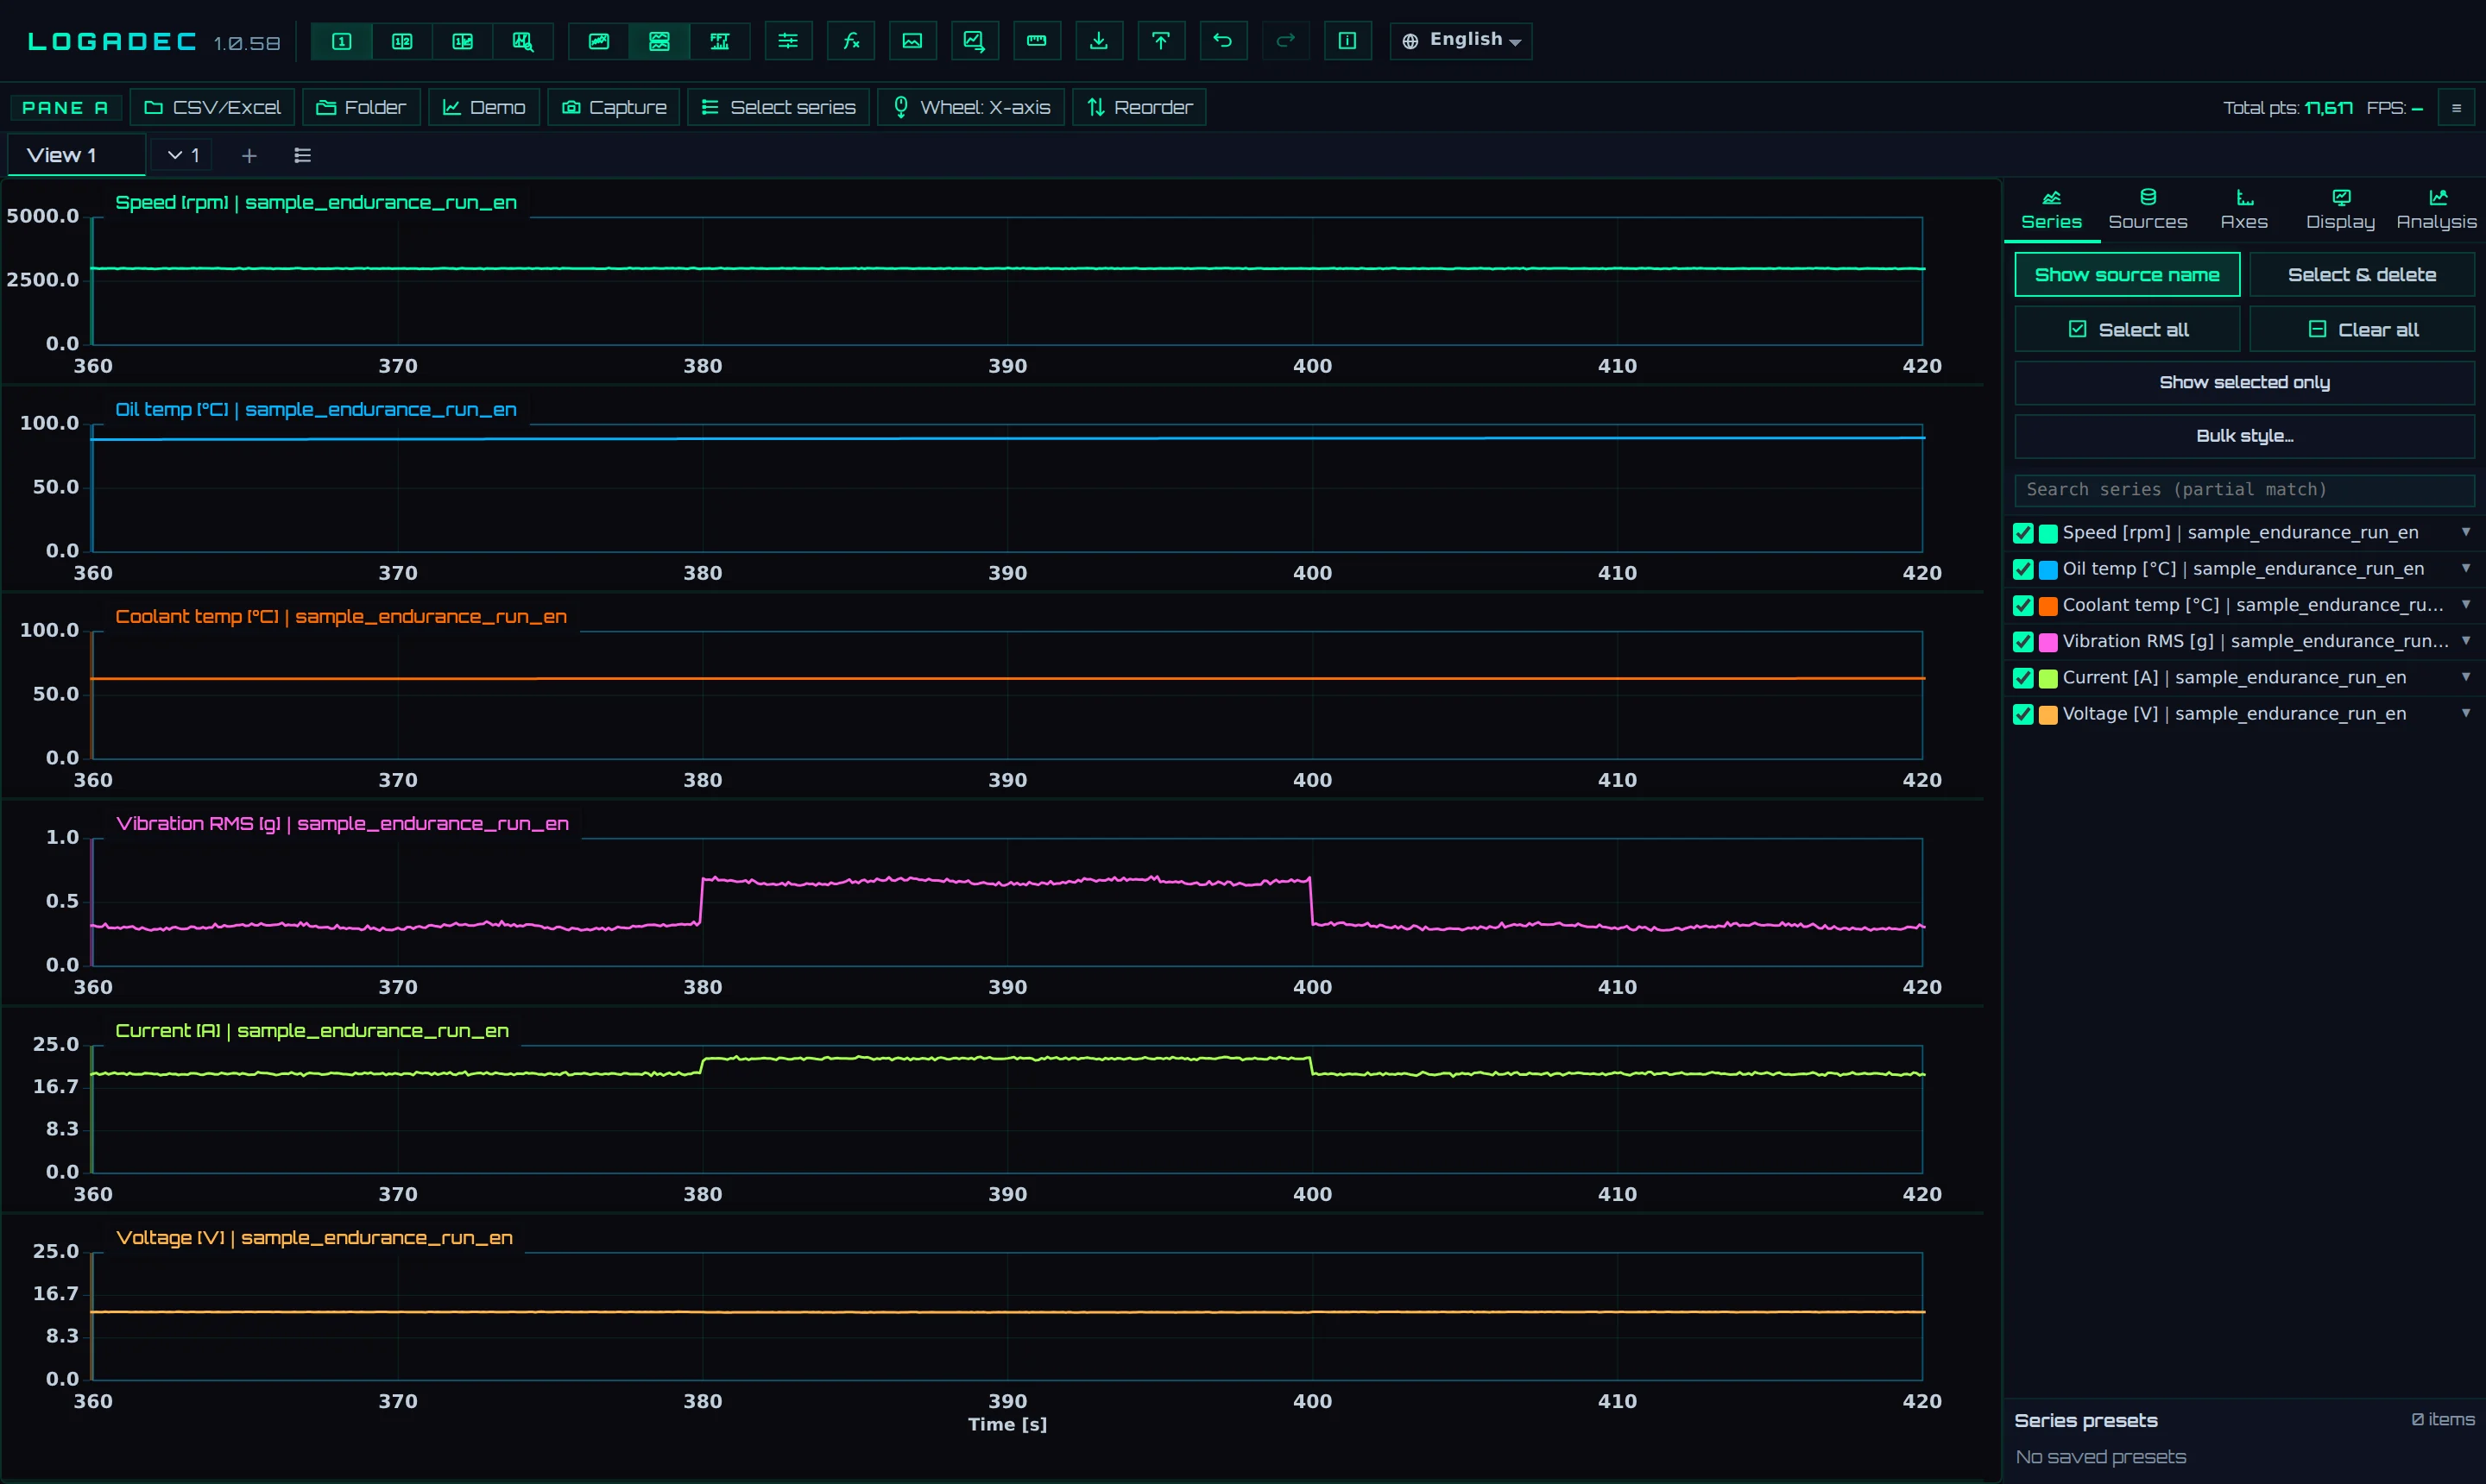The width and height of the screenshot is (2486, 1484).
Task: Click the Clear all button
Action: click(2362, 329)
